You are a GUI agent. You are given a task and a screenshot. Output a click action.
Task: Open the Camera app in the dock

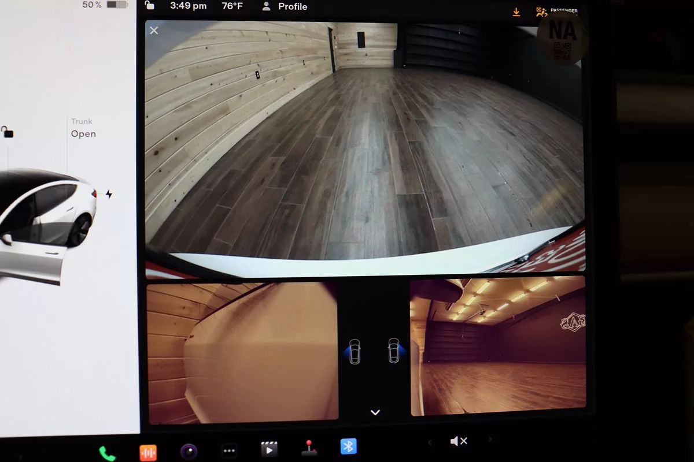coord(189,451)
